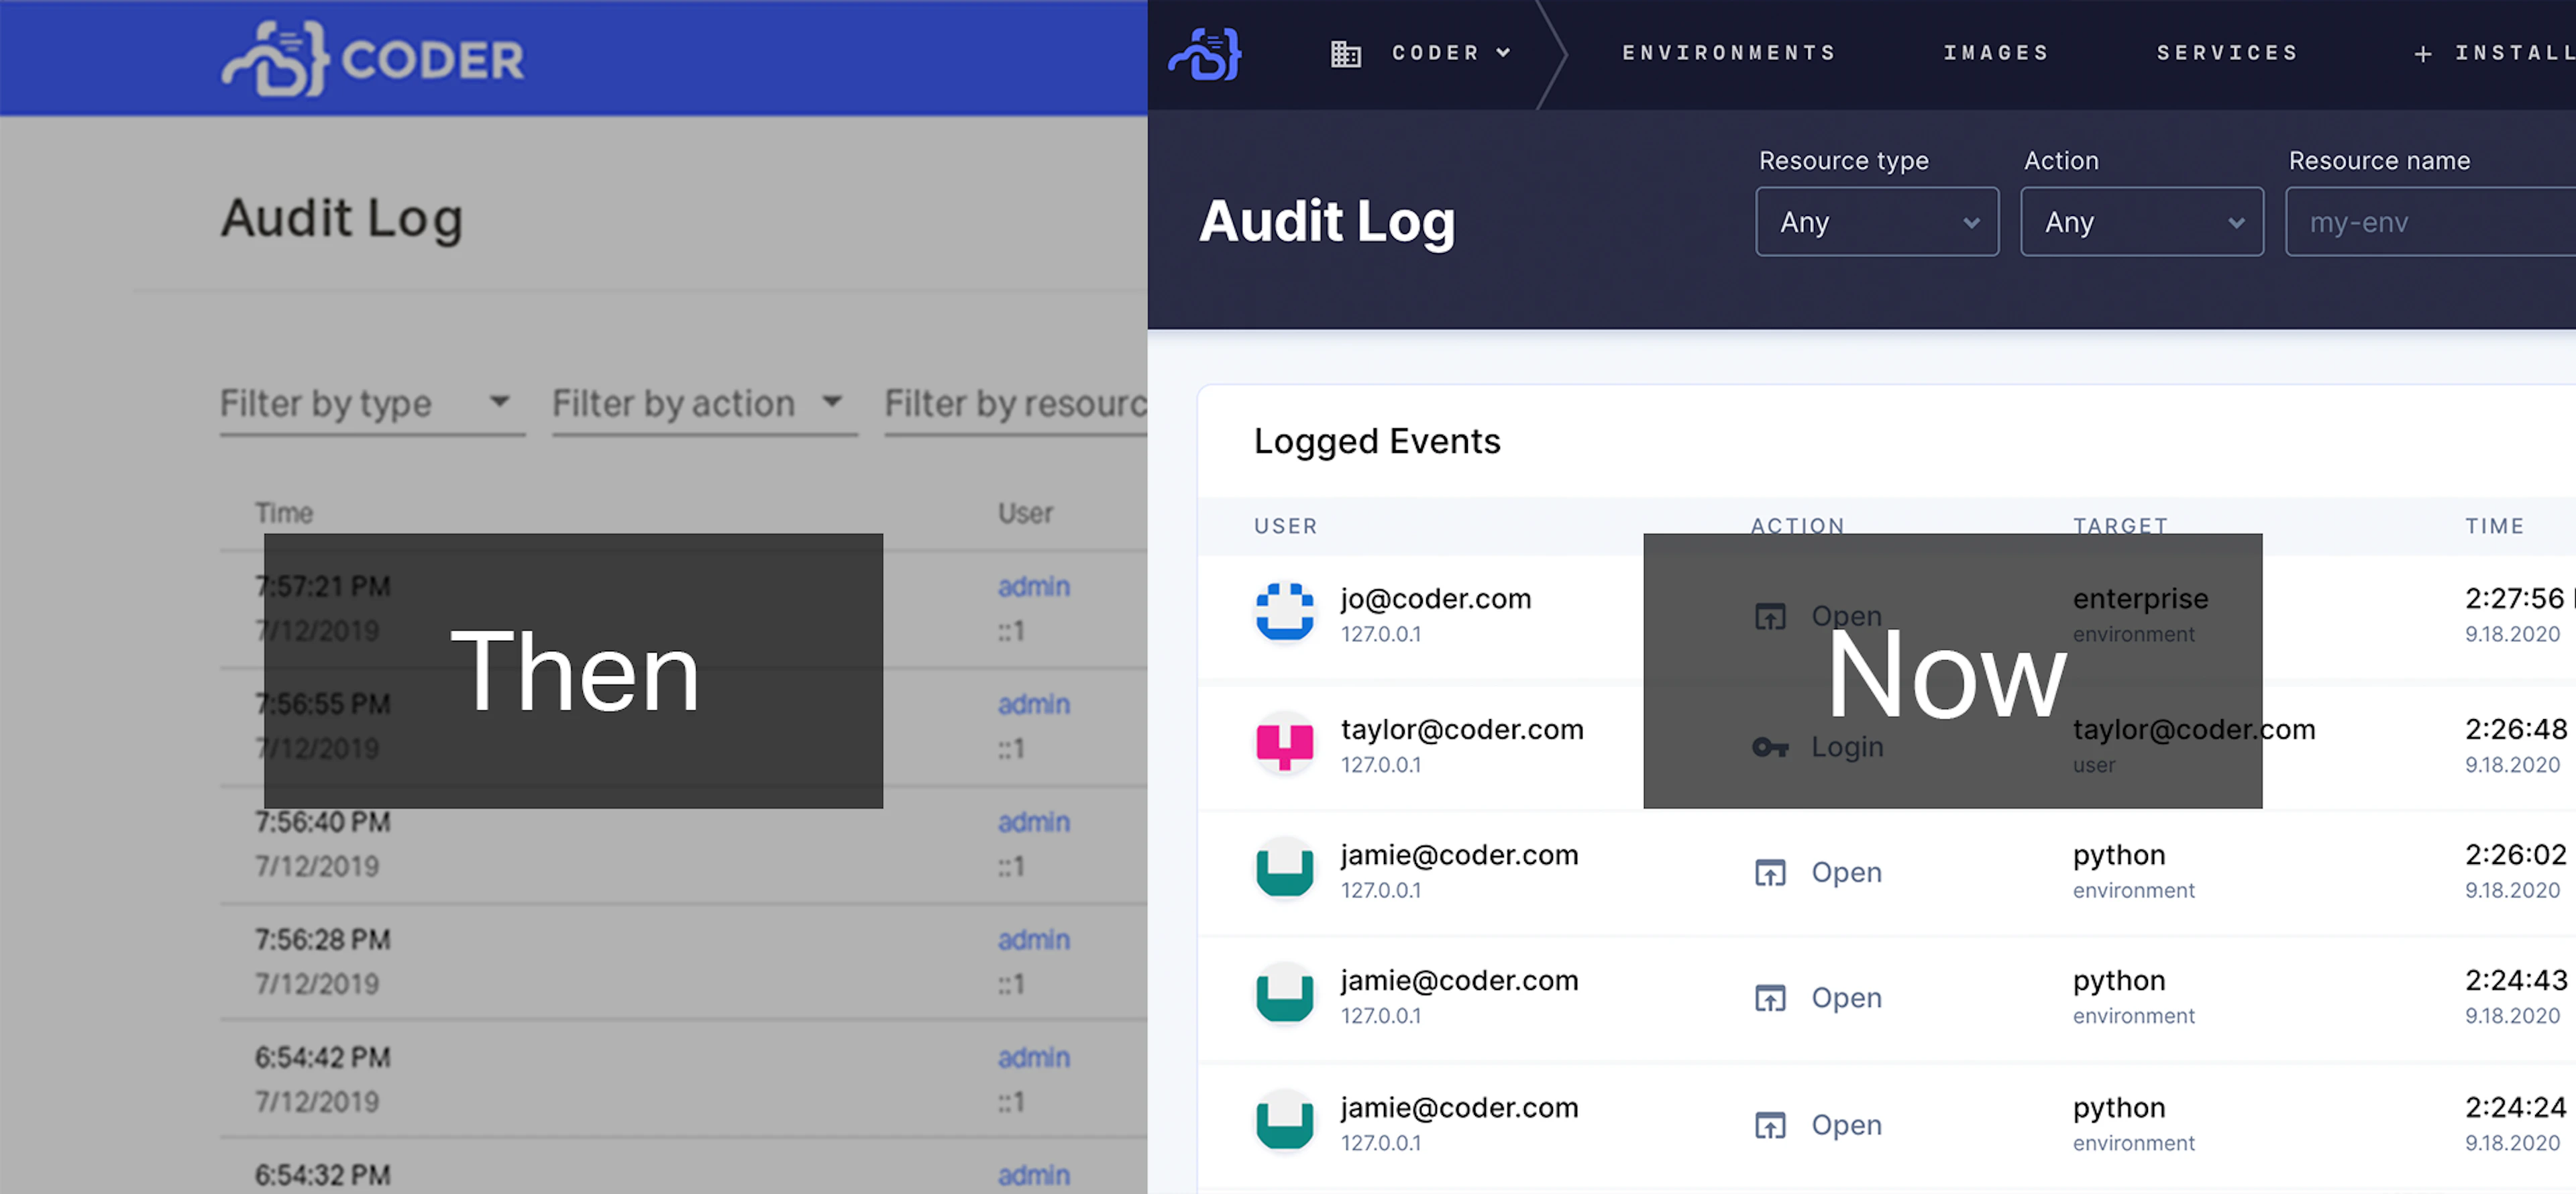Screen dimensions: 2576x1194
Task: Open the Resource type Any dropdown
Action: click(x=1877, y=222)
